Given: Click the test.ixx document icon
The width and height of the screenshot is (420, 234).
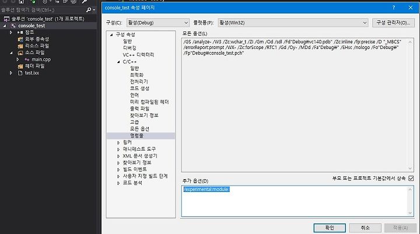Looking at the screenshot, I should 20,73.
